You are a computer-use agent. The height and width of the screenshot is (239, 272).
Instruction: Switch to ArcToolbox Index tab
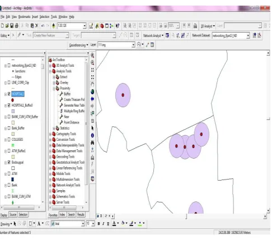(x=62, y=214)
